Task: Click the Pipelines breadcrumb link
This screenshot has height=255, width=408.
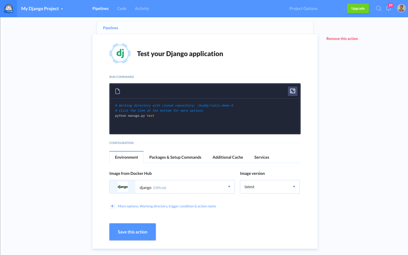Action: point(110,28)
